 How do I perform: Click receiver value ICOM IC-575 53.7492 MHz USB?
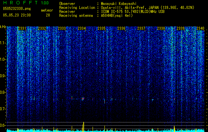click(x=133, y=12)
